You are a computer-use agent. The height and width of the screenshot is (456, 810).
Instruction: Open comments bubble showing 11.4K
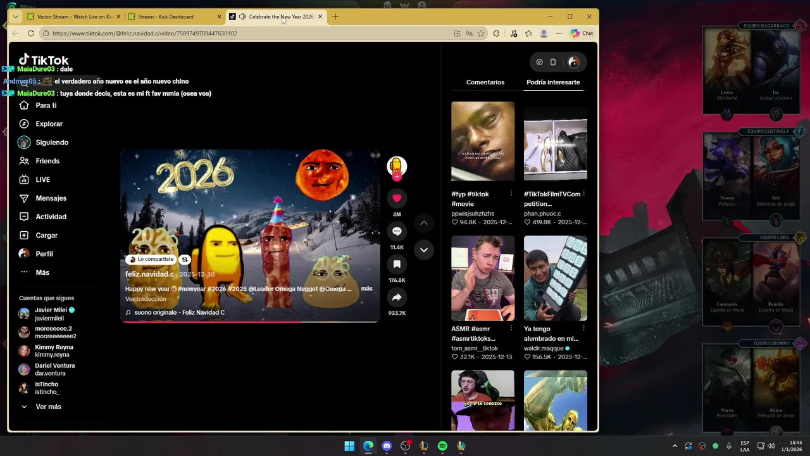coord(397,231)
